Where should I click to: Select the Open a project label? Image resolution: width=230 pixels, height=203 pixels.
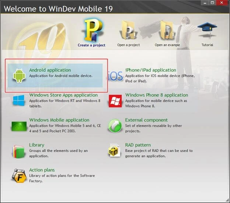129,45
